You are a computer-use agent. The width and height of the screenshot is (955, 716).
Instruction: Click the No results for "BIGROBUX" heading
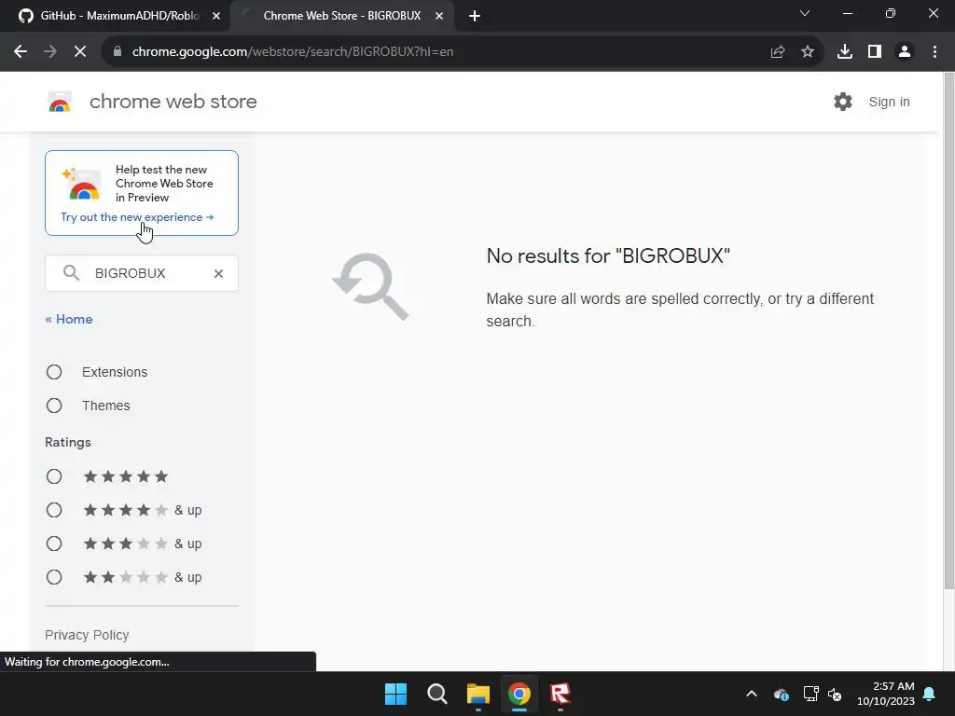608,255
